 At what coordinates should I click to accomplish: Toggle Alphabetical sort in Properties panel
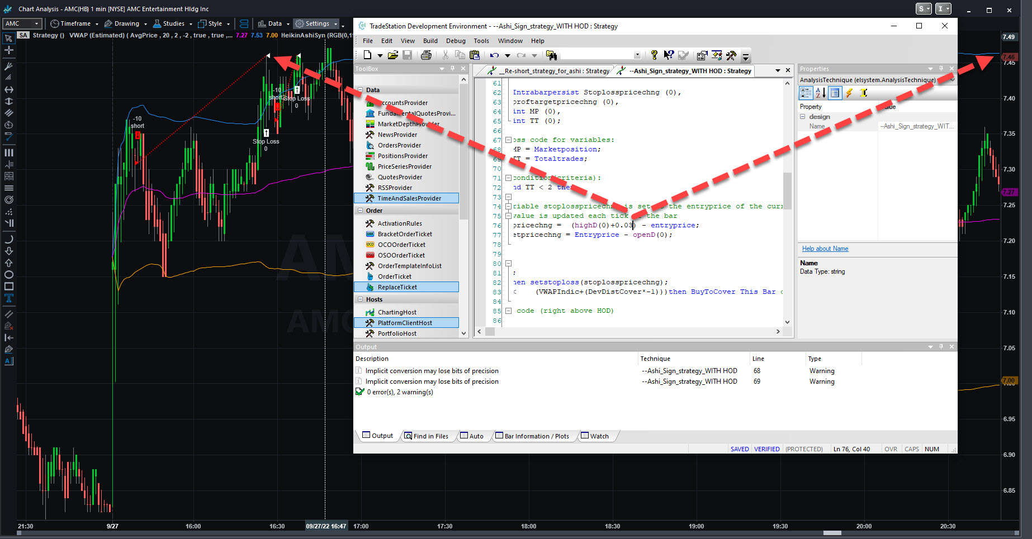(x=820, y=93)
